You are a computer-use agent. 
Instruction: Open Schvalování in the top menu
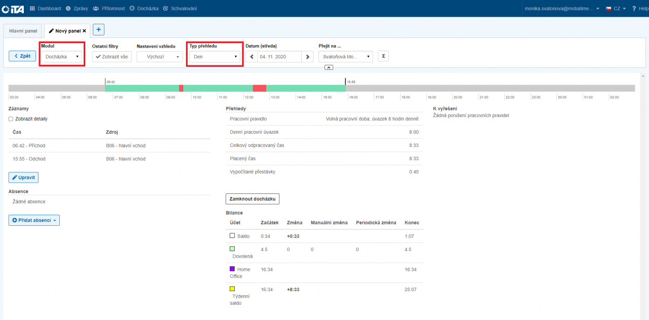point(181,9)
